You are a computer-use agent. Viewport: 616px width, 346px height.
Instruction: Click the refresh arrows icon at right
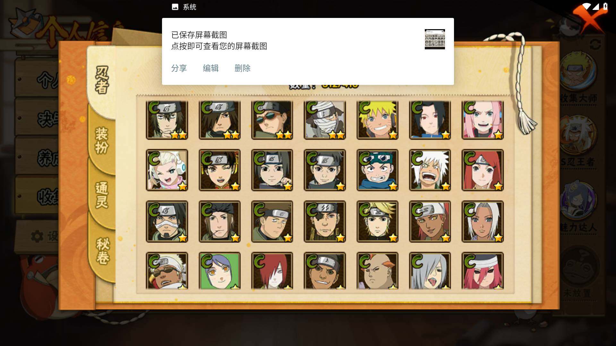tap(595, 44)
